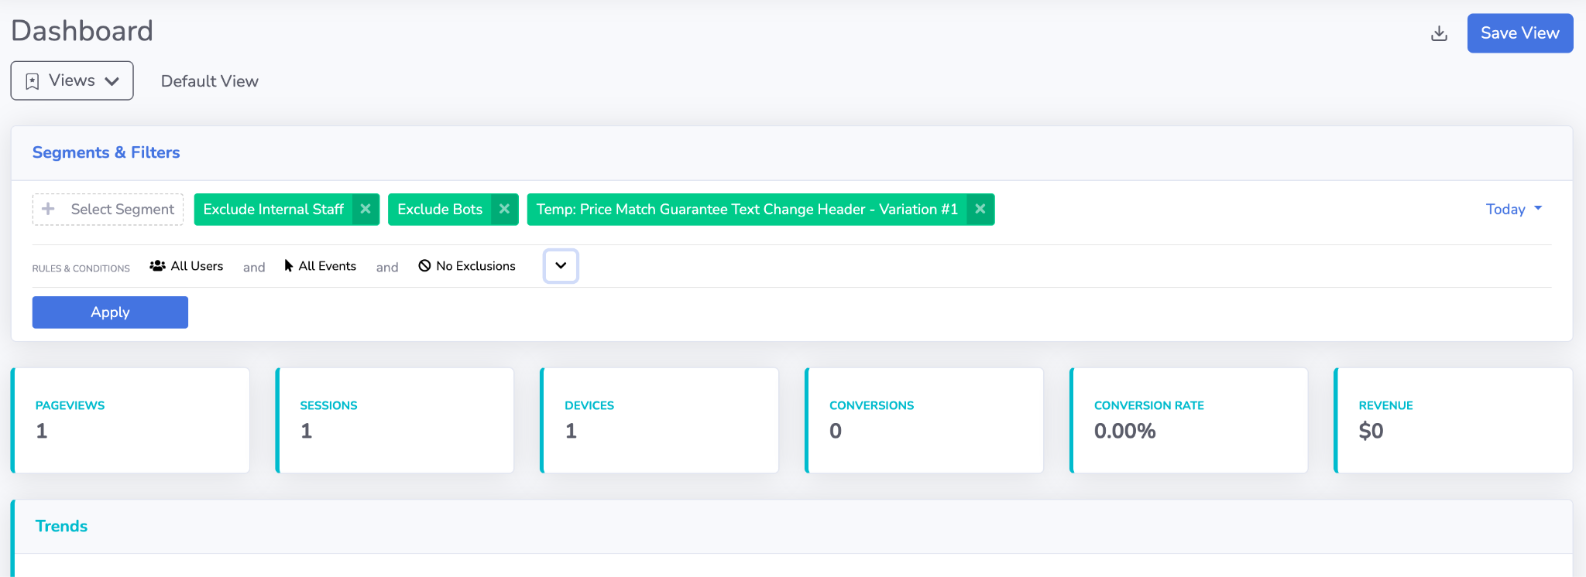1586x577 pixels.
Task: Open the Pageviews metric card
Action: coord(130,420)
